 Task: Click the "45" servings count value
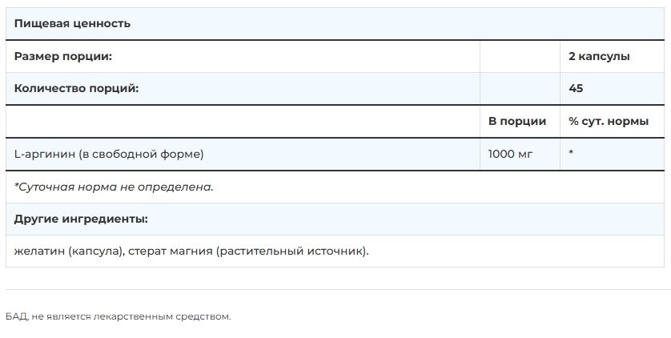point(576,89)
